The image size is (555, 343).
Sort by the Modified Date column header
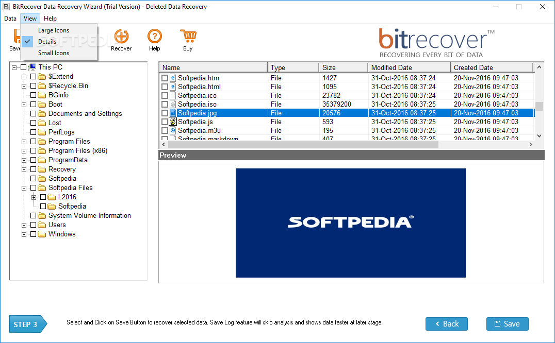[x=409, y=67]
